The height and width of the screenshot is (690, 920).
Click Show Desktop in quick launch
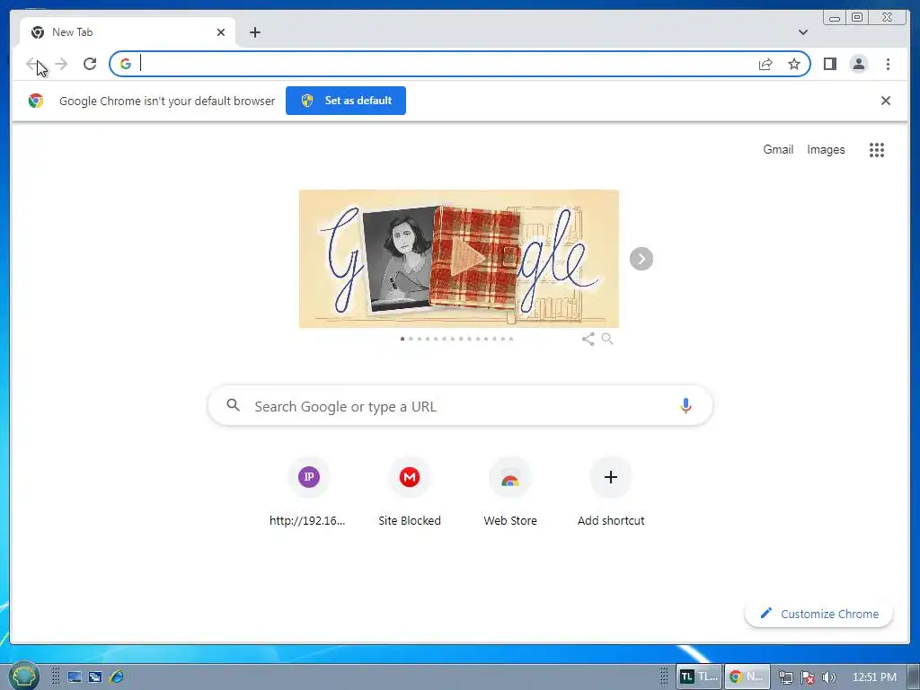[x=75, y=677]
